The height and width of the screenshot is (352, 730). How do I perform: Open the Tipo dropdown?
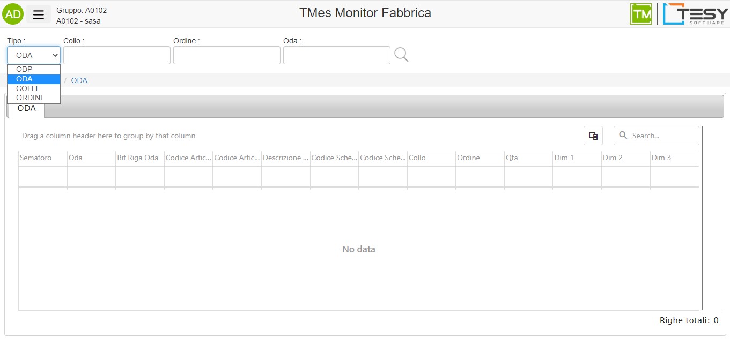[x=34, y=55]
